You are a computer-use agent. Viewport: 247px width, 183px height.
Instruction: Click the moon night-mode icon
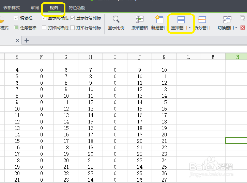2,19
